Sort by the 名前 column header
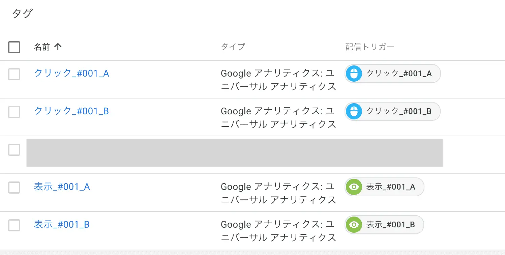Viewport: 505px width, 255px height. [x=42, y=47]
